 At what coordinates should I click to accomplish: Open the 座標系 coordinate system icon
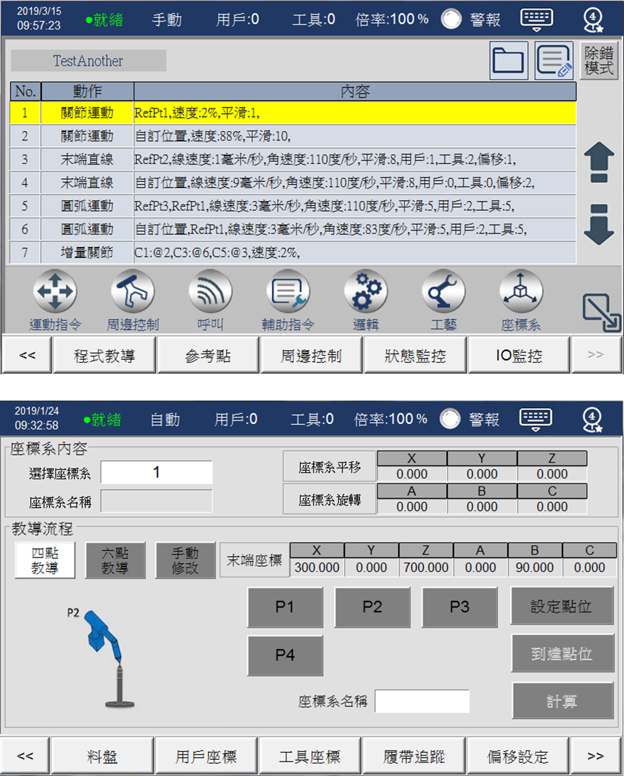point(521,292)
